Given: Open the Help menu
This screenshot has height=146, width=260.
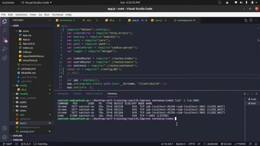Looking at the screenshot, I should click(x=68, y=15).
